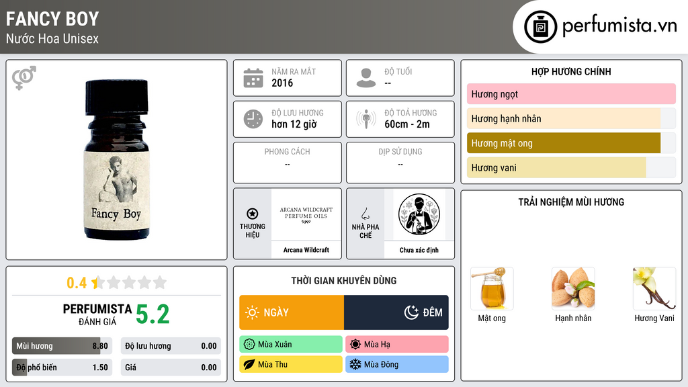This screenshot has width=688, height=387.
Task: Click the person icon beside Độ tuổi
Action: click(366, 78)
